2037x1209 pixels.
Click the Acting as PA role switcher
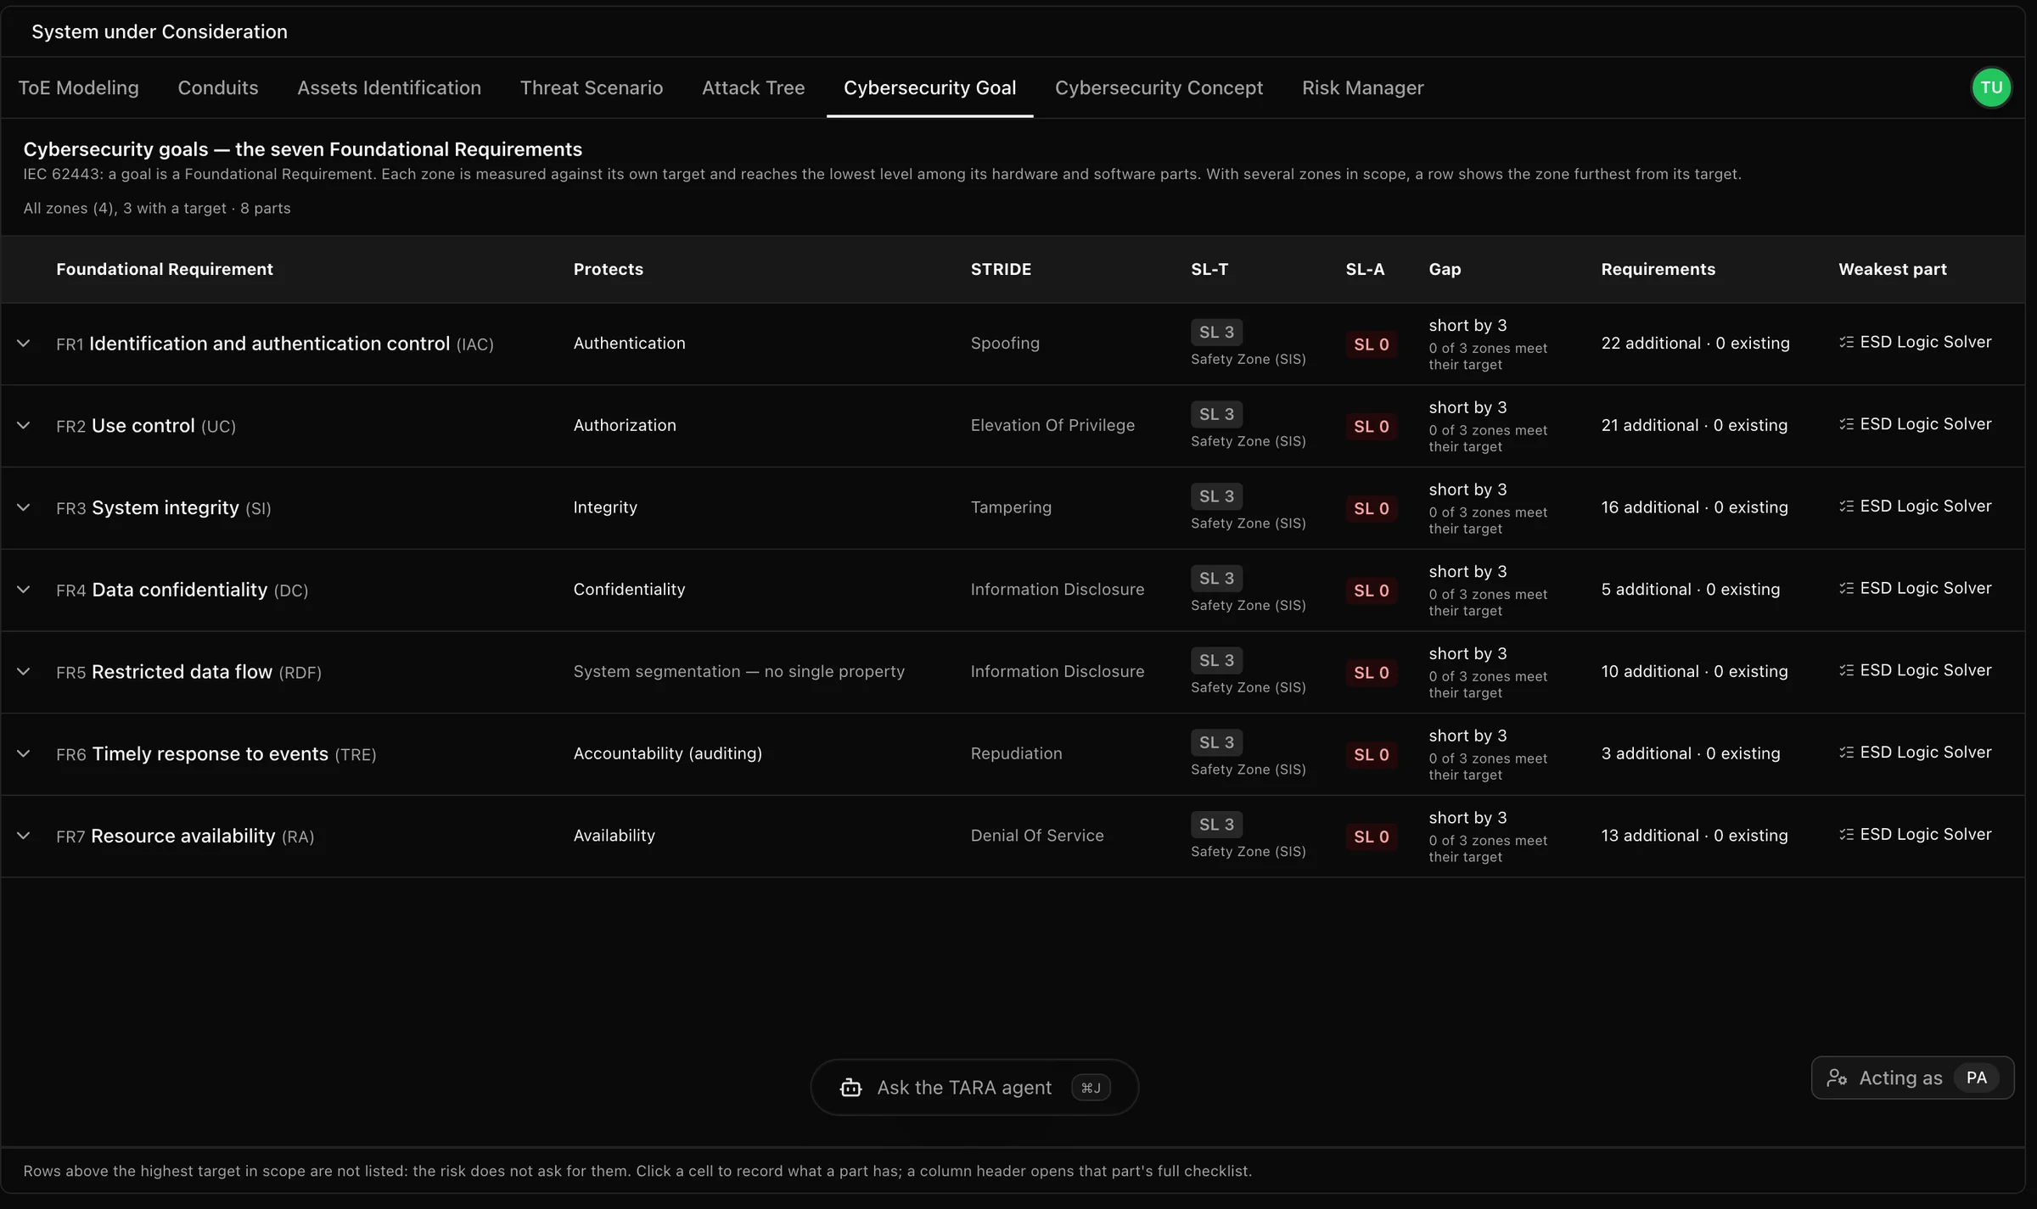pyautogui.click(x=1912, y=1077)
